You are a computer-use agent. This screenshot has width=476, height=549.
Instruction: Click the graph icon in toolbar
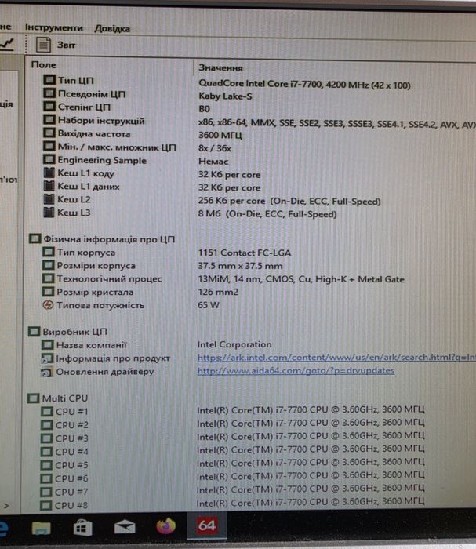(6, 44)
